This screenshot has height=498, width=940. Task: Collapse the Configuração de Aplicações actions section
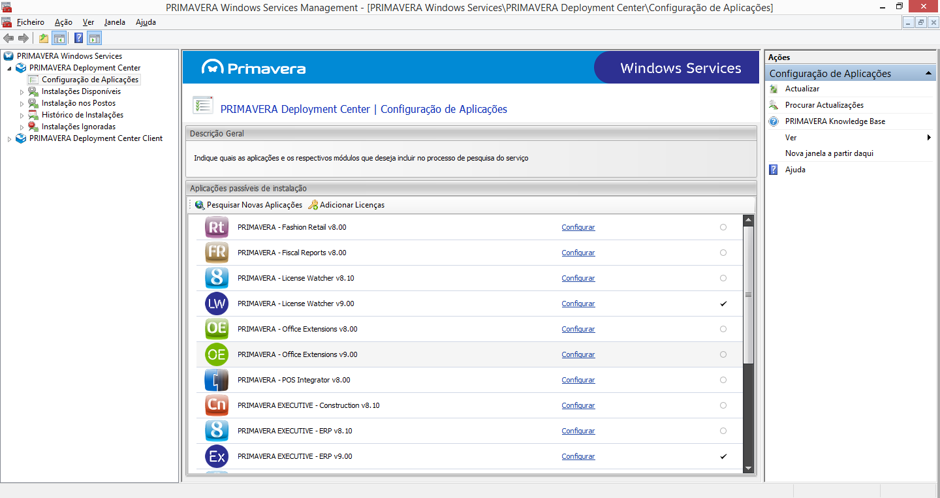coord(929,74)
